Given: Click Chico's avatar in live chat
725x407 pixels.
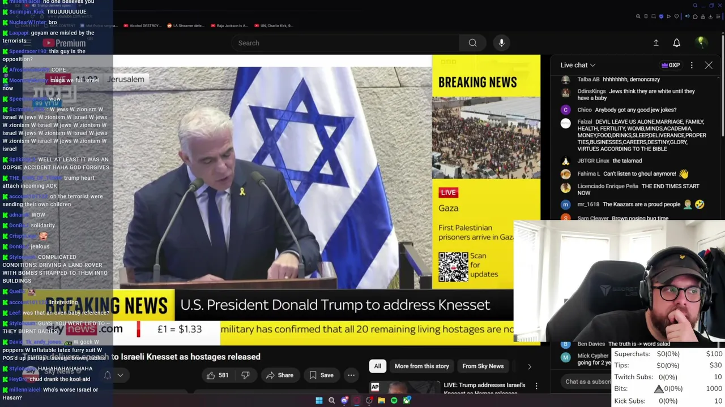Looking at the screenshot, I should coord(565,110).
